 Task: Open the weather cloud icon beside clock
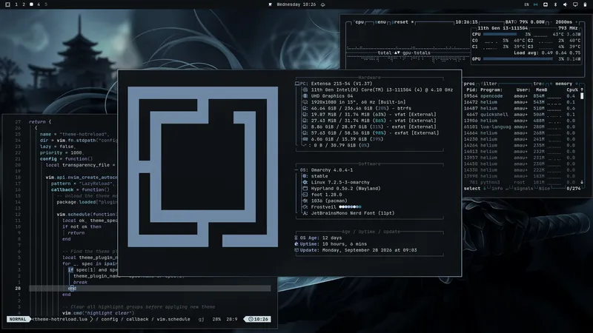point(322,4)
